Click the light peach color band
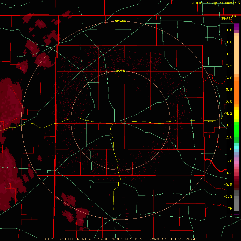The height and width of the screenshot is (241, 241). tap(236, 55)
